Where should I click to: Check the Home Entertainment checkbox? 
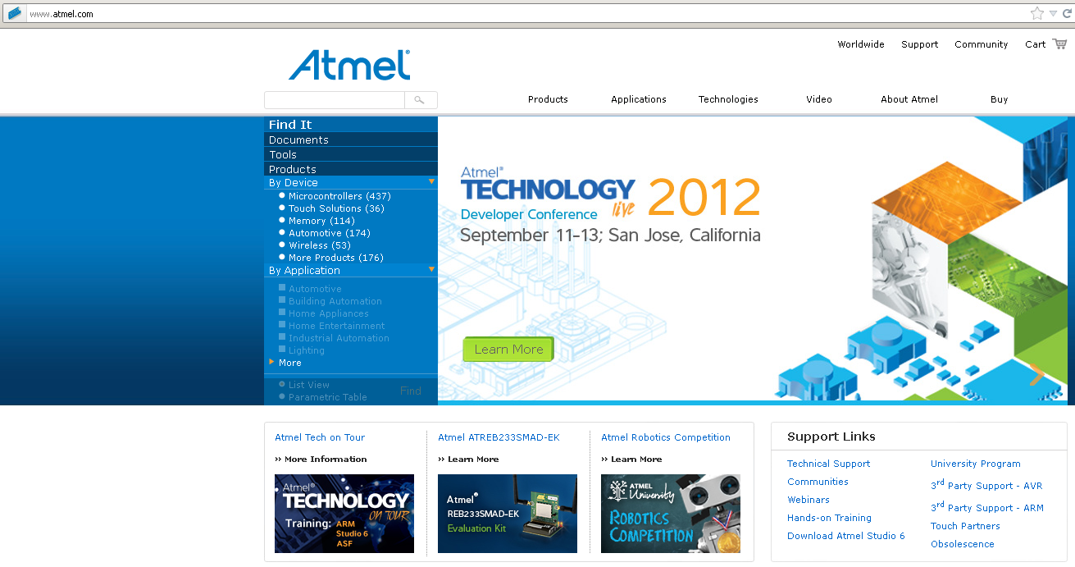[x=282, y=325]
